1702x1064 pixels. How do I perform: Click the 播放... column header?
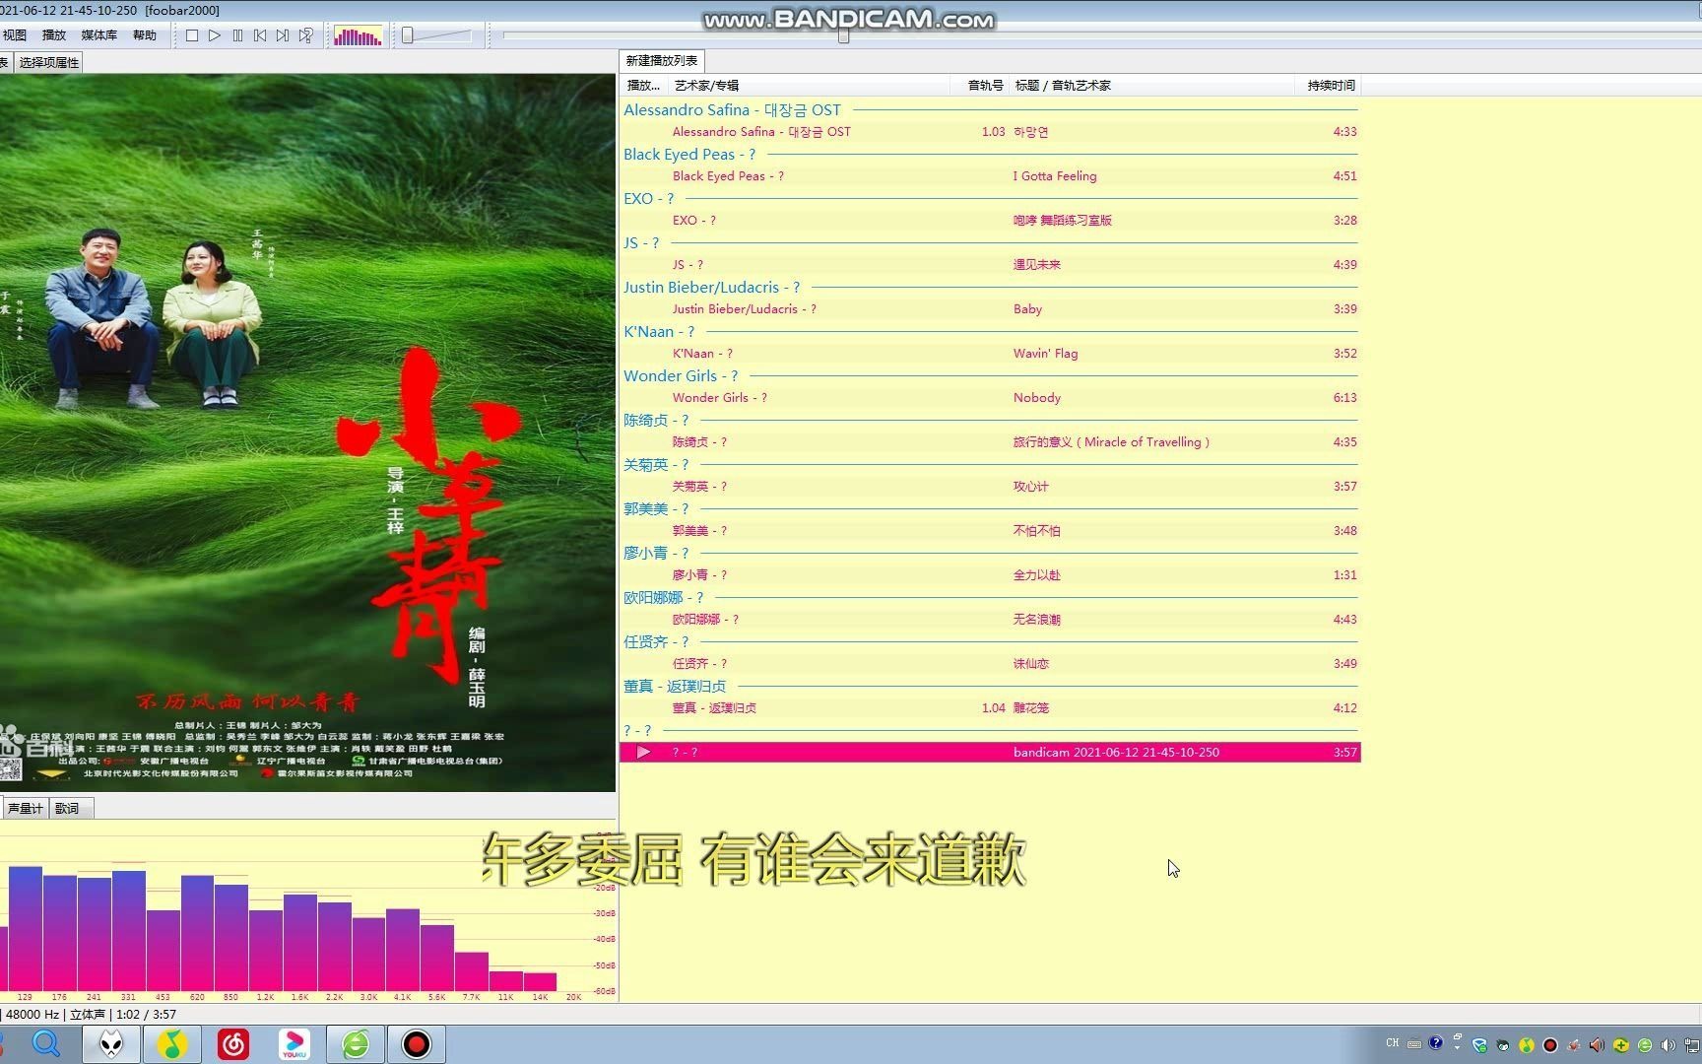coord(644,86)
